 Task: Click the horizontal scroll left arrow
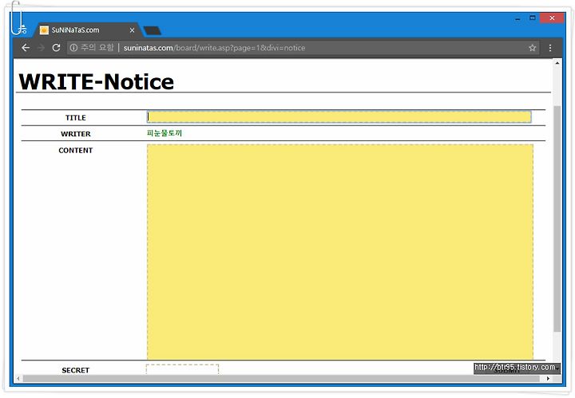coord(18,378)
